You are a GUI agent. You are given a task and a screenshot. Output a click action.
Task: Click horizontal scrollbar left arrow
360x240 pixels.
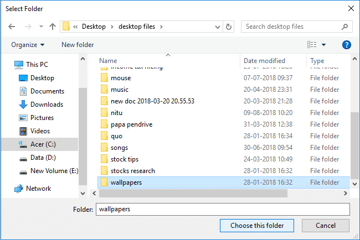pyautogui.click(x=94, y=194)
